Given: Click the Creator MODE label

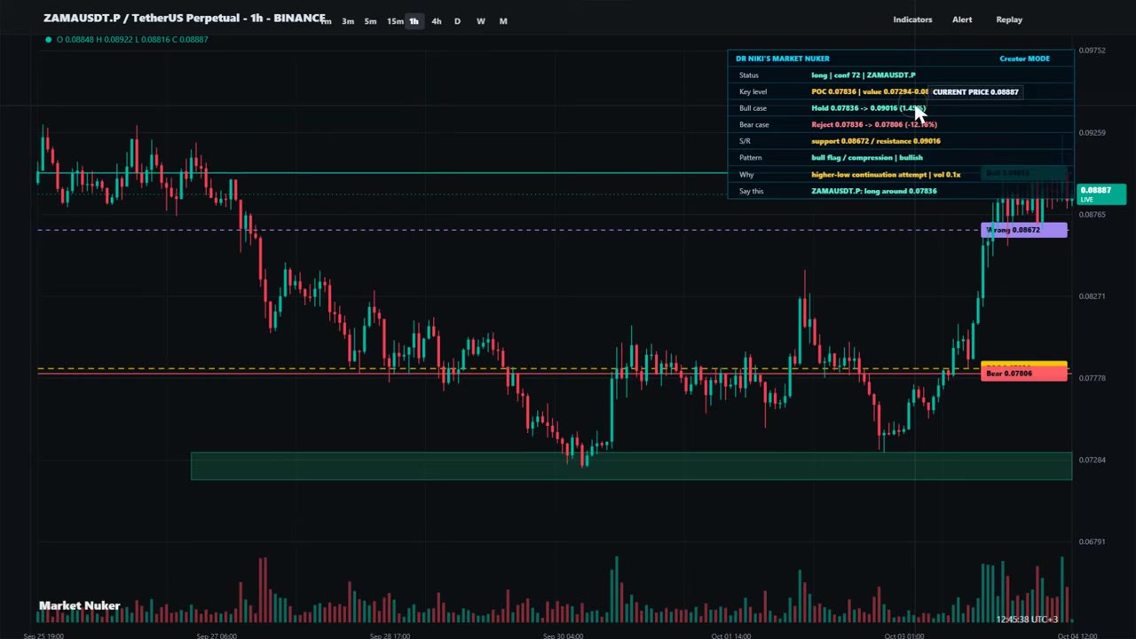Looking at the screenshot, I should [x=1024, y=59].
